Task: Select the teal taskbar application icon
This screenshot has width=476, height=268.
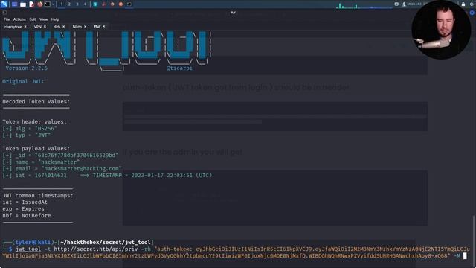Action: pyautogui.click(x=95, y=4)
